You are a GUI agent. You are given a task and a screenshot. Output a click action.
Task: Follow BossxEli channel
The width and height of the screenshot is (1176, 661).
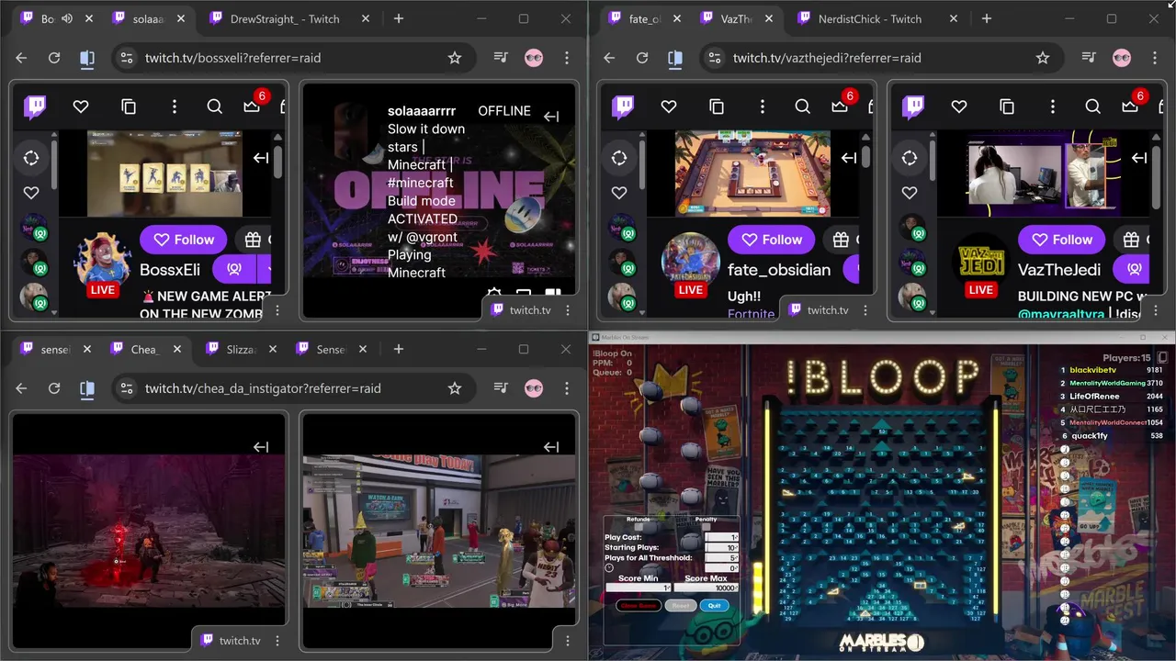coord(184,240)
